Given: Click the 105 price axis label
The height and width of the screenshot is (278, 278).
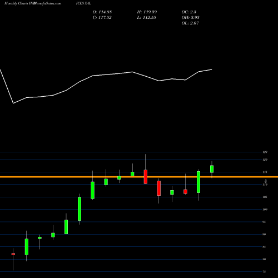Looking at the screenshot, I should pos(265,197).
